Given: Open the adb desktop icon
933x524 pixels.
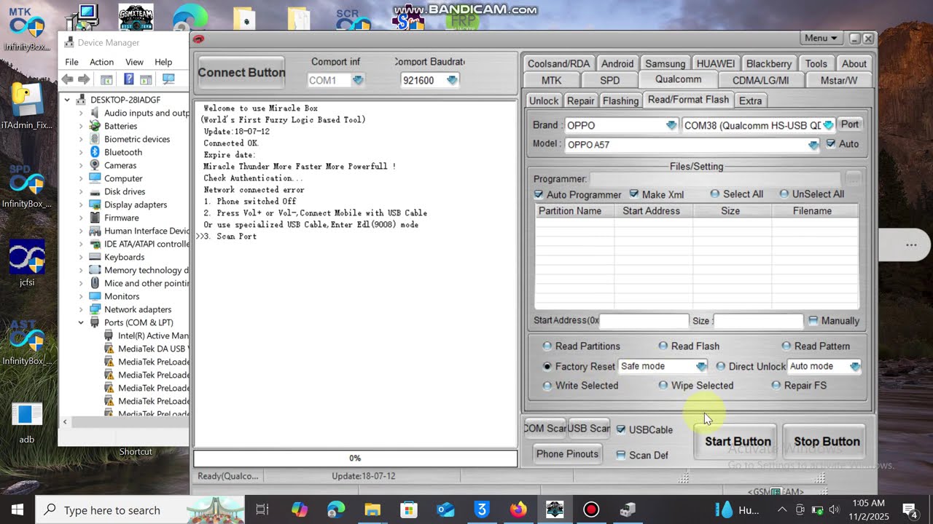Looking at the screenshot, I should 27,422.
